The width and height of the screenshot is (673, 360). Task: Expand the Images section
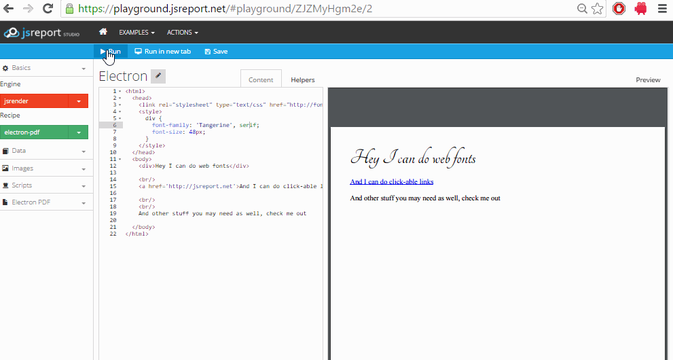coord(46,168)
